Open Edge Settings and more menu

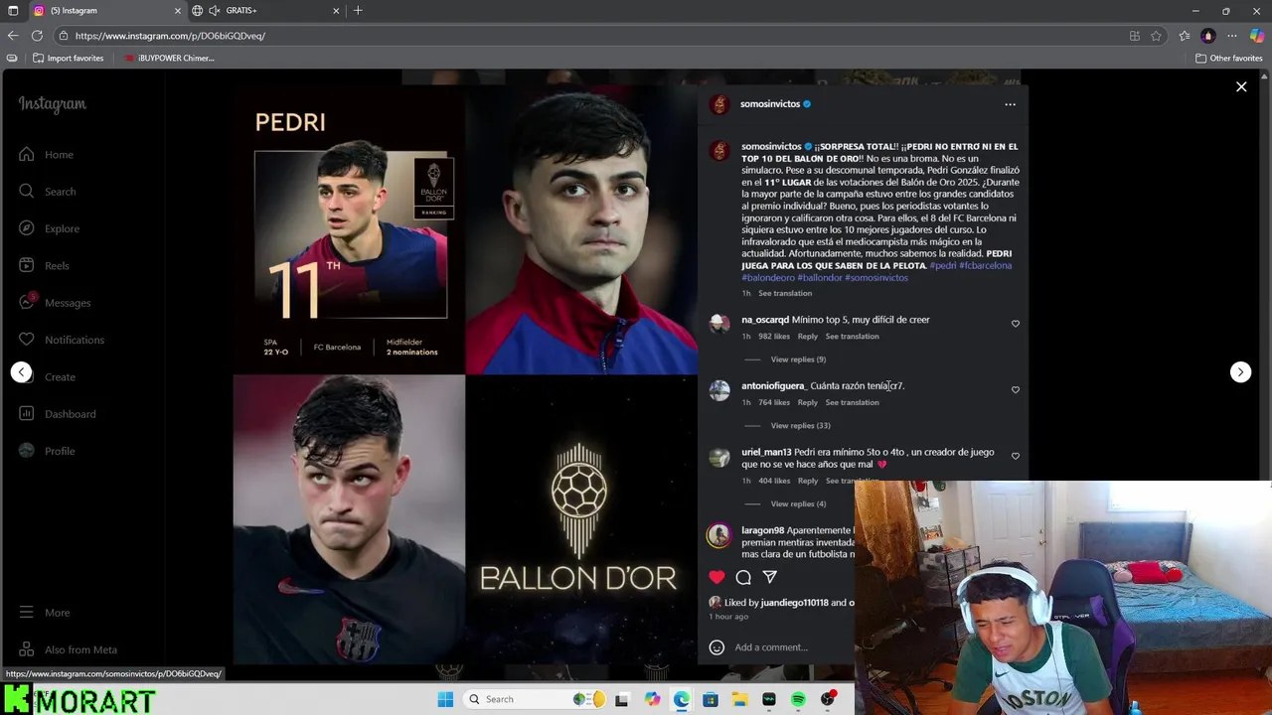pos(1232,36)
